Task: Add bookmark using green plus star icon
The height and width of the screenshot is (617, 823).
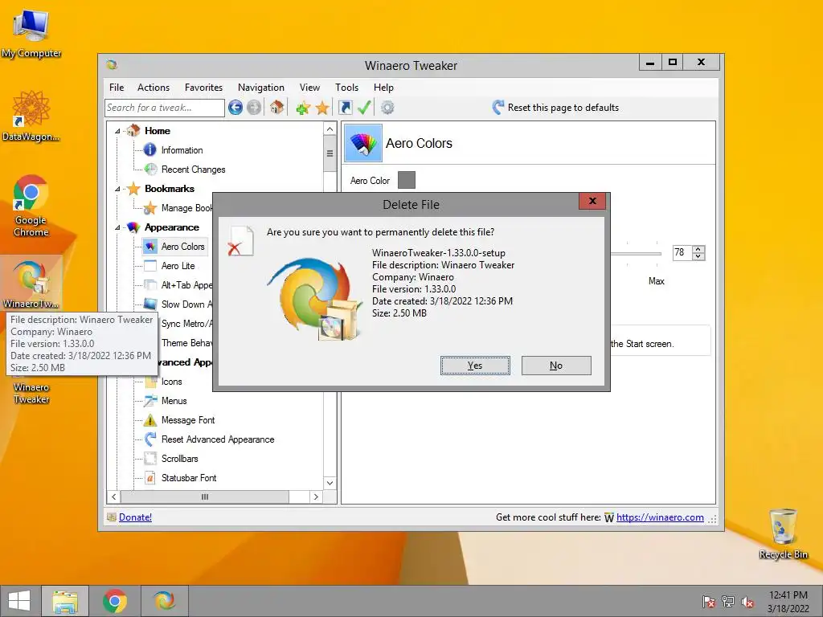Action: (x=303, y=108)
